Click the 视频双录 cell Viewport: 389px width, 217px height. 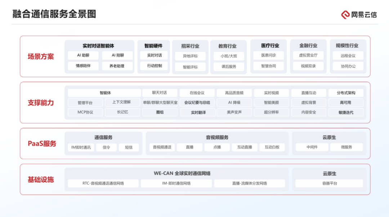point(308,66)
